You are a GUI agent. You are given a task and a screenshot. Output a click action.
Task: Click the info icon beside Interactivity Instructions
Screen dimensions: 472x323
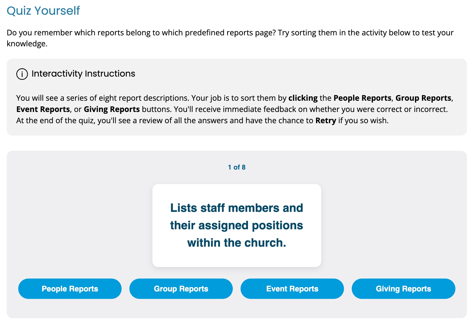coord(22,74)
